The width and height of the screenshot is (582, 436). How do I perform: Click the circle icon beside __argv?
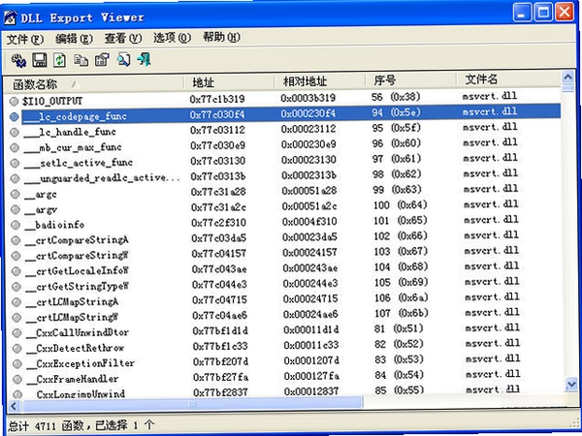click(16, 209)
